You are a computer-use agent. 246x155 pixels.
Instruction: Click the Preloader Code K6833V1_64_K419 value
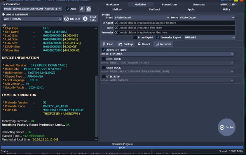click(x=55, y=106)
